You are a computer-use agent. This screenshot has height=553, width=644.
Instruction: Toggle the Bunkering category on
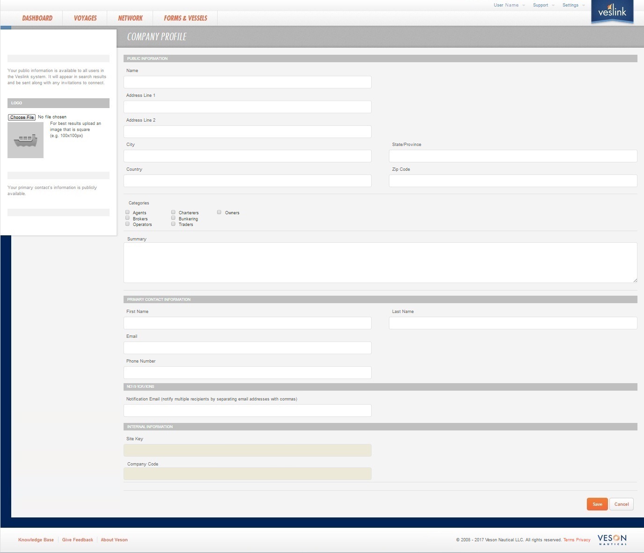point(173,218)
